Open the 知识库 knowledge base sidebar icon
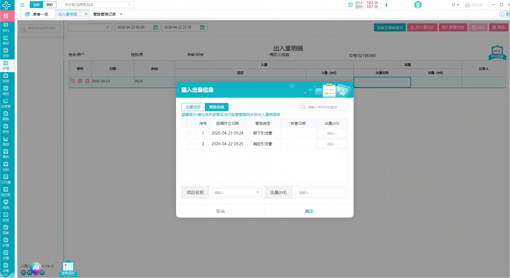The image size is (510, 278). click(6, 192)
